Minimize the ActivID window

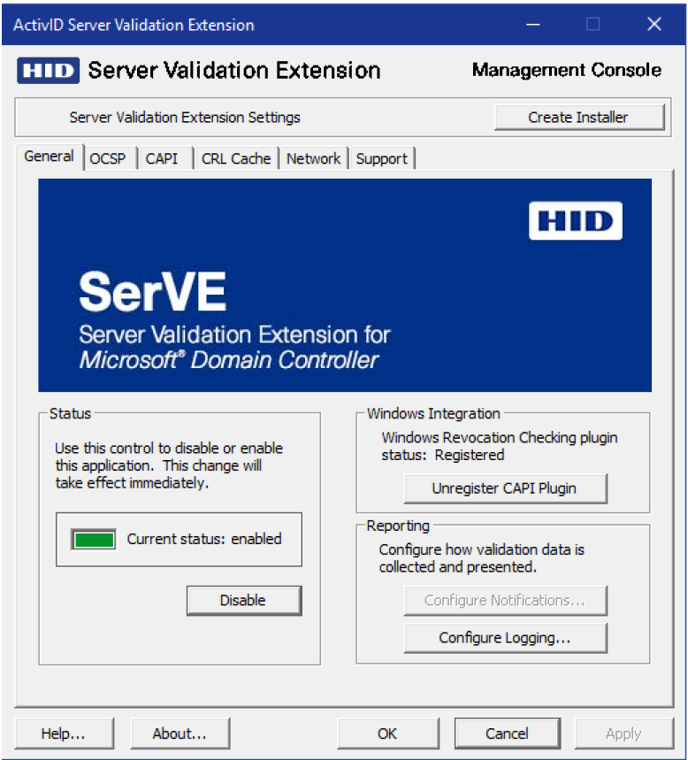[x=533, y=24]
